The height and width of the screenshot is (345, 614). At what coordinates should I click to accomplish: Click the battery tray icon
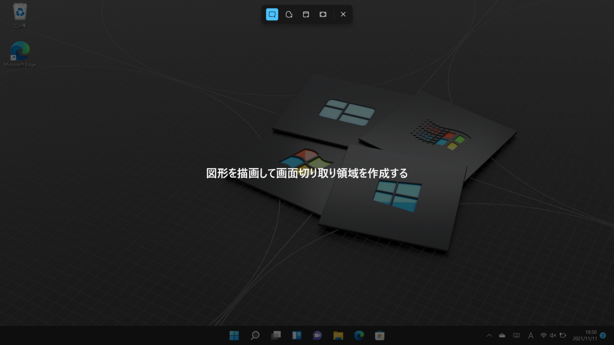pos(563,335)
